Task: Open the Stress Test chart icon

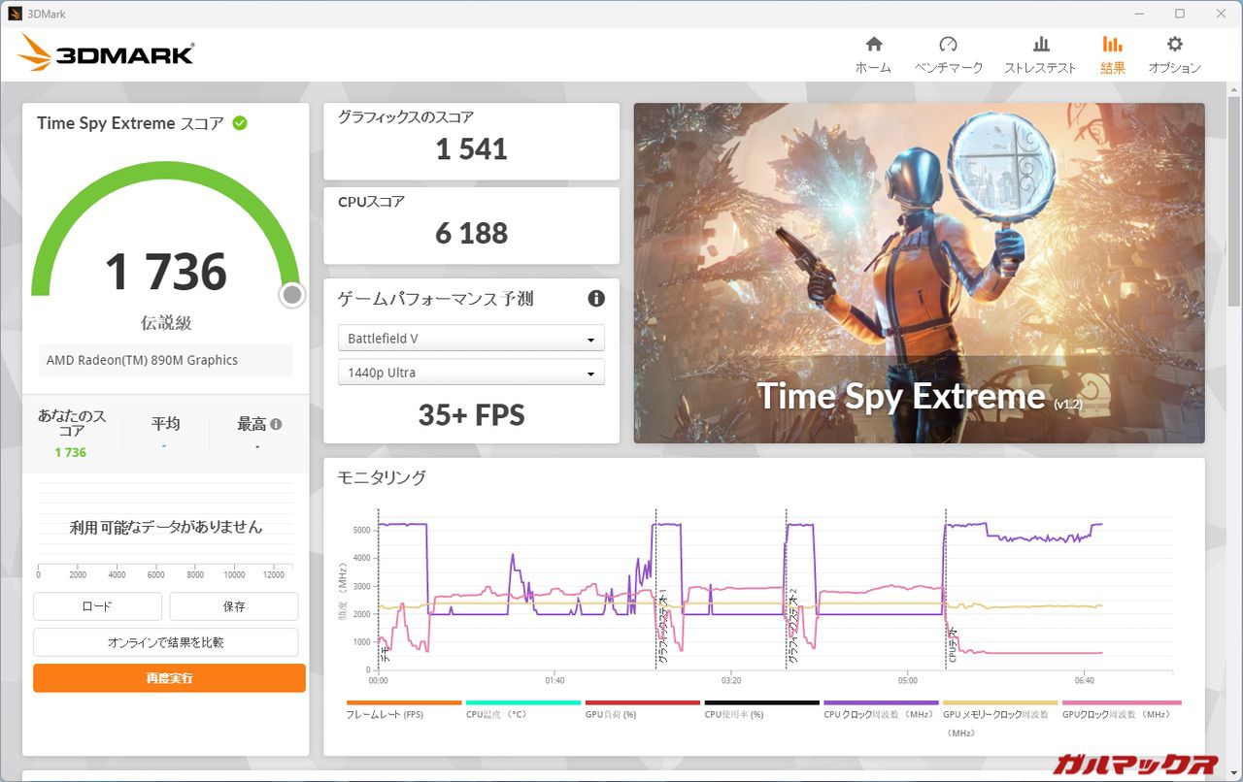Action: pyautogui.click(x=1040, y=45)
